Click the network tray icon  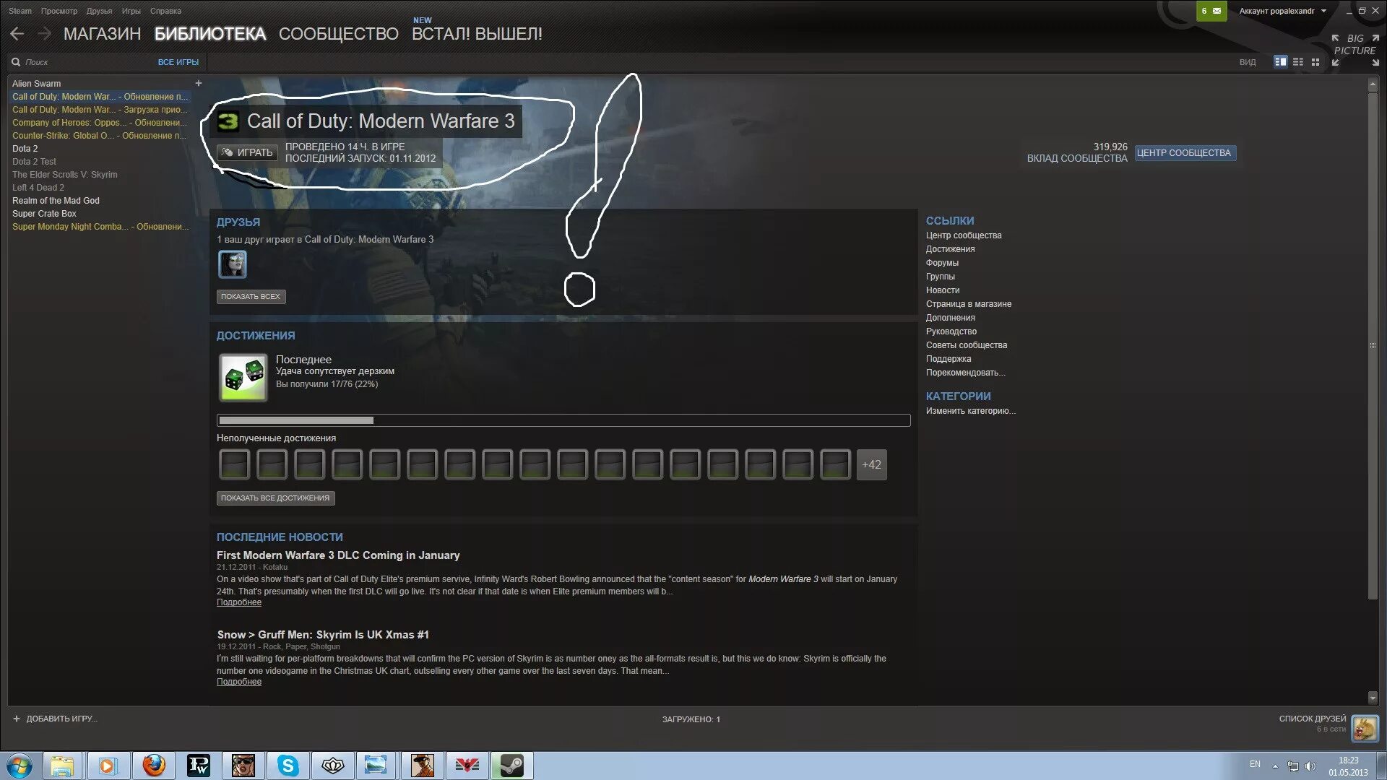[x=1293, y=766]
